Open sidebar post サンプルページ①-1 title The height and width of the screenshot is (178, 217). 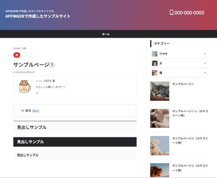click(x=190, y=113)
